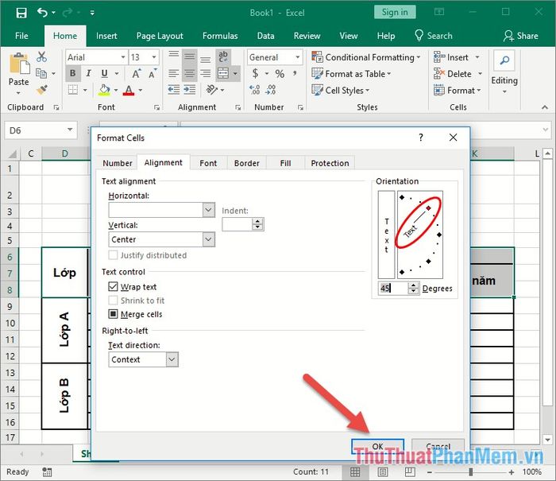Click the Paste clipboard icon
The width and height of the screenshot is (556, 481).
[18, 70]
